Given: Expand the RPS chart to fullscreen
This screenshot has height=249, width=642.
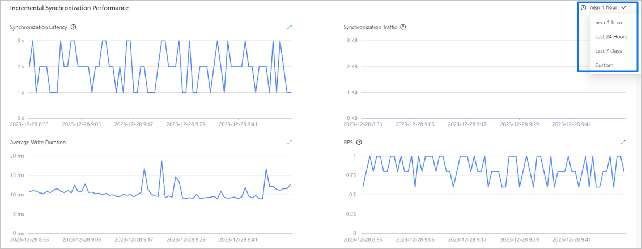Looking at the screenshot, I should pos(623,142).
